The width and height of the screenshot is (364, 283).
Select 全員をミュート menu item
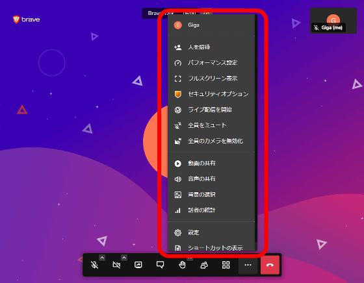pos(211,125)
